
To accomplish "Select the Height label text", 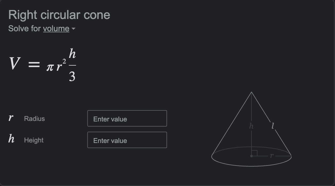I will coord(34,140).
